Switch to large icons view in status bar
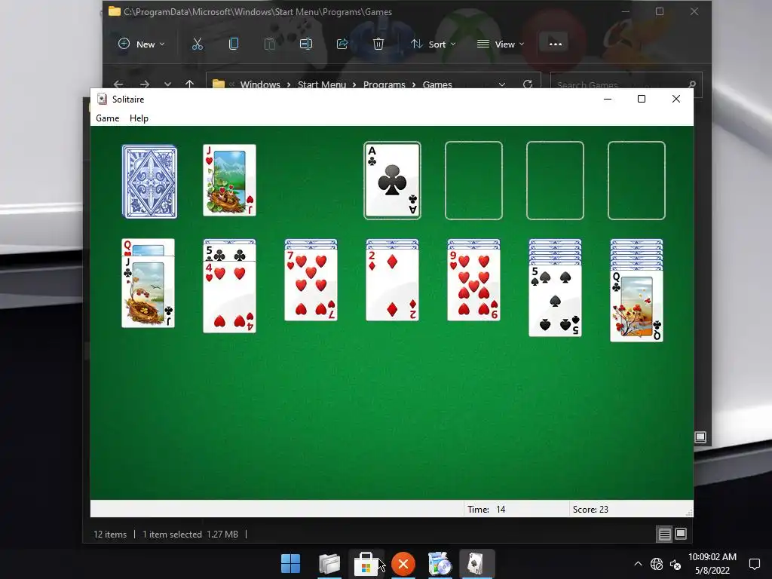The height and width of the screenshot is (579, 772). point(681,535)
